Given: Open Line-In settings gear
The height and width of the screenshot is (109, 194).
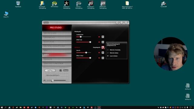Looking at the screenshot, I should pos(103,53).
